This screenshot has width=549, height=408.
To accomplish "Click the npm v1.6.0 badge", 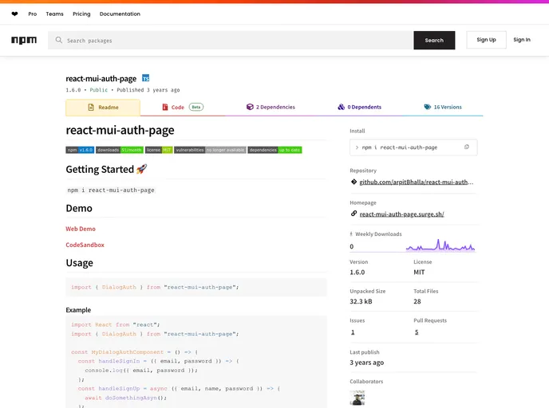I will click(x=80, y=150).
